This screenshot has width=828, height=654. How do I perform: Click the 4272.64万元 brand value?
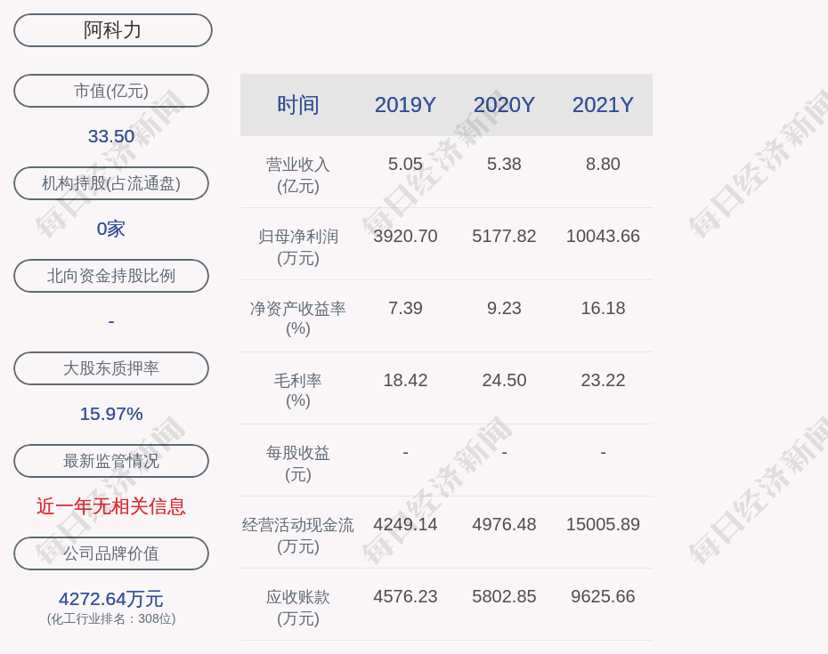111,599
